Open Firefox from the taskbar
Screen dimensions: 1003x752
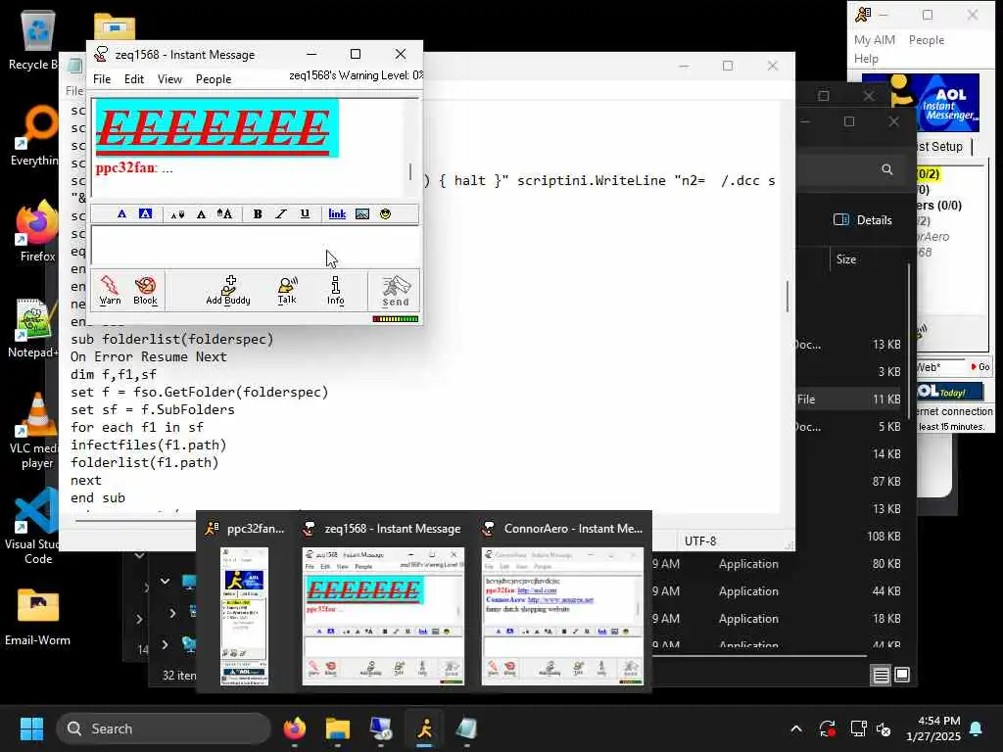point(294,728)
